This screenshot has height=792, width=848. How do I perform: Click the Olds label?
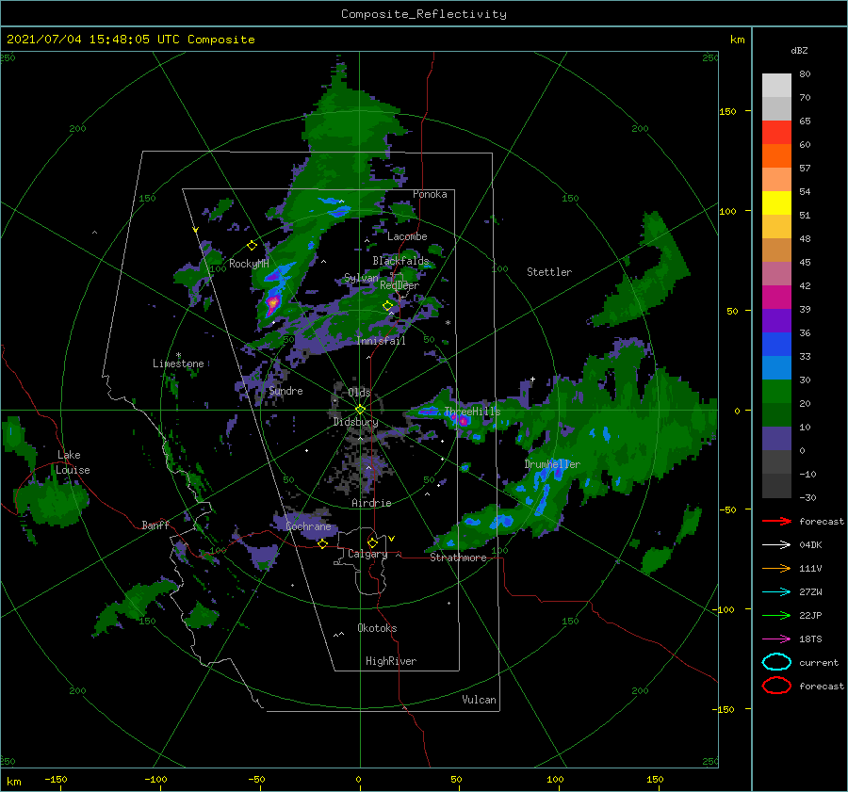359,392
